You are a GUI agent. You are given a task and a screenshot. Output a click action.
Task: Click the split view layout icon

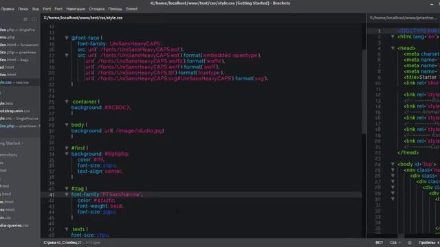(34, 19)
